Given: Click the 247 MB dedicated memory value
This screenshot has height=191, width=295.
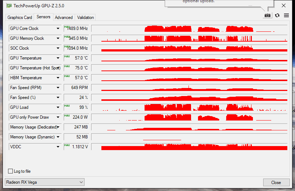Looking at the screenshot, I should [x=76, y=127].
